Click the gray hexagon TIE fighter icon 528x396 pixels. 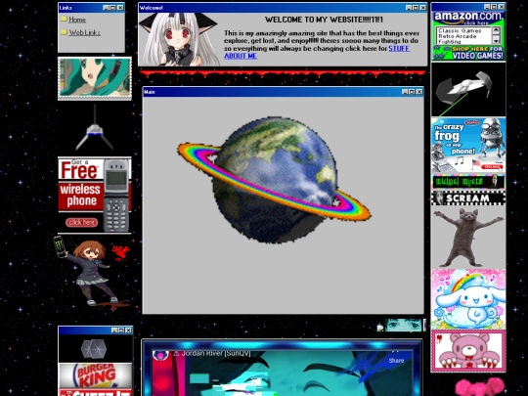[94, 349]
